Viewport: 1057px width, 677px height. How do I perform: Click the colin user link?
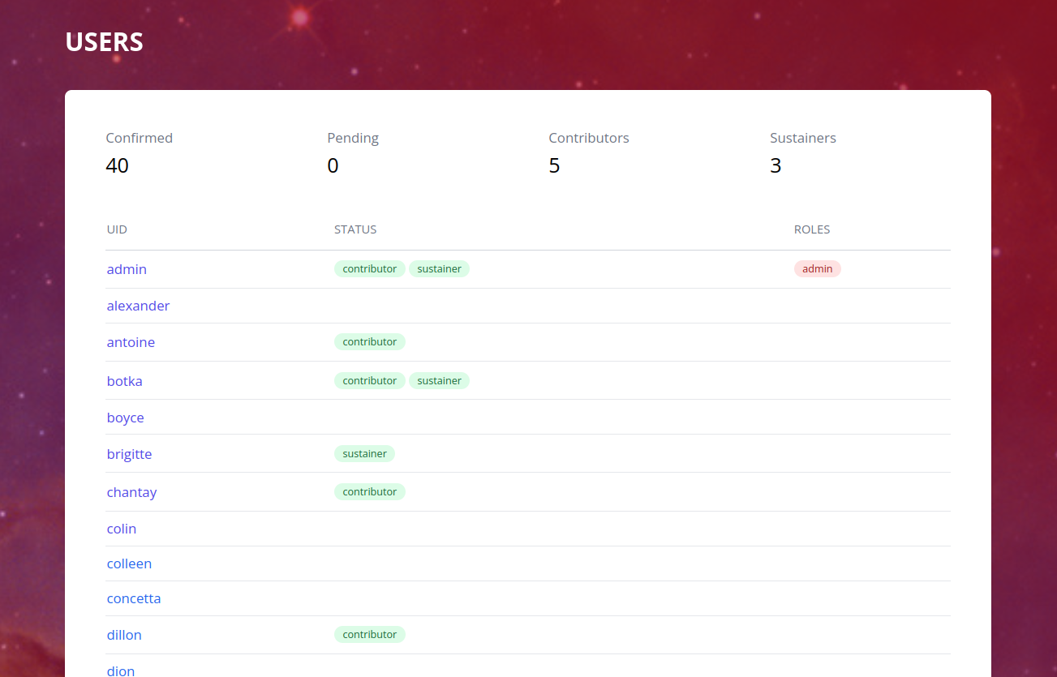click(122, 529)
